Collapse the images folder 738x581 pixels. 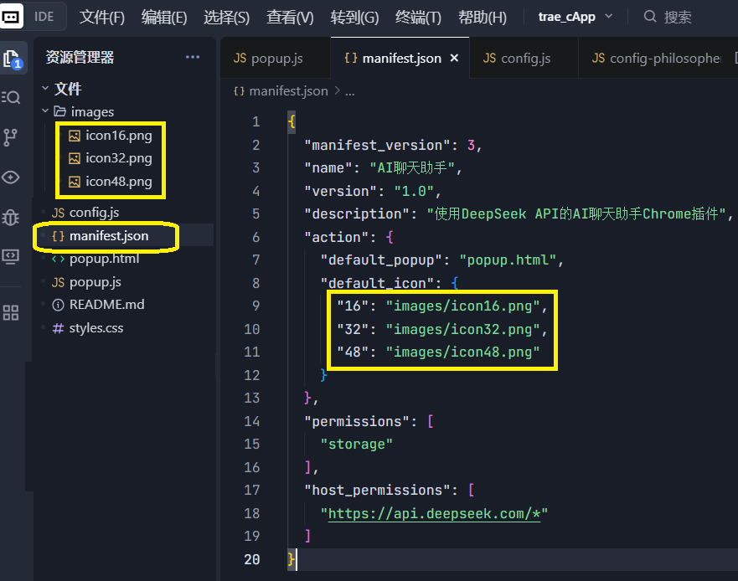(x=45, y=111)
